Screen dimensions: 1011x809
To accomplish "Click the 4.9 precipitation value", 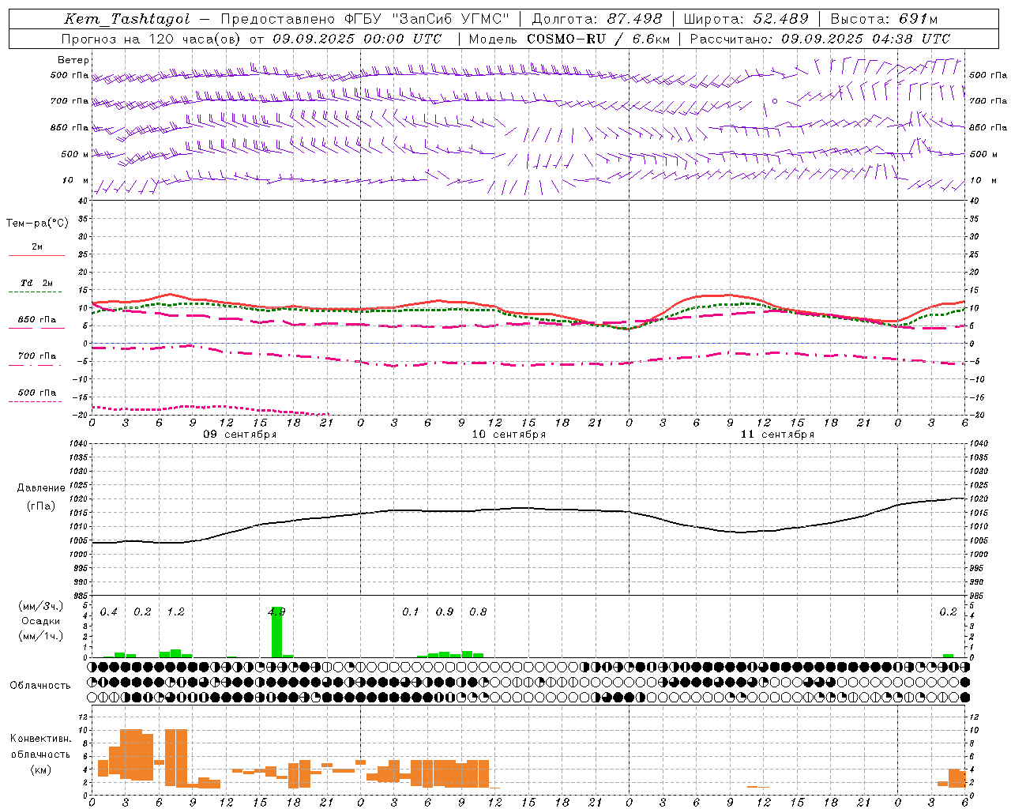I will tap(276, 611).
